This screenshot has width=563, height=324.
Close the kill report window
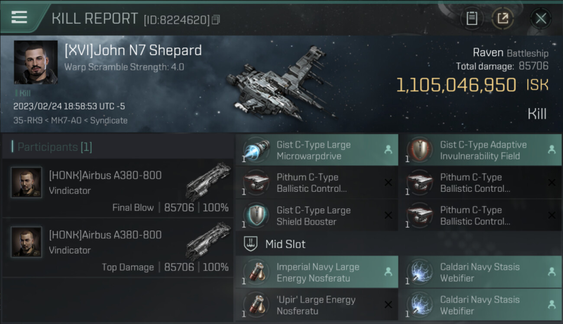pyautogui.click(x=541, y=19)
